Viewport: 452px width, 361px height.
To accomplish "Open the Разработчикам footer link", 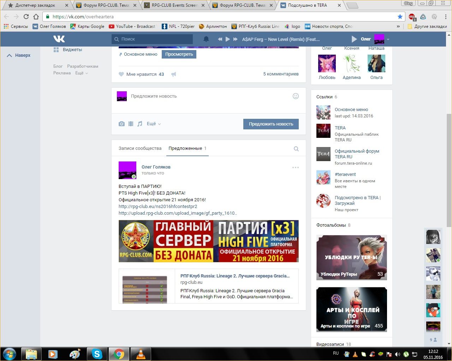I will pos(83,66).
